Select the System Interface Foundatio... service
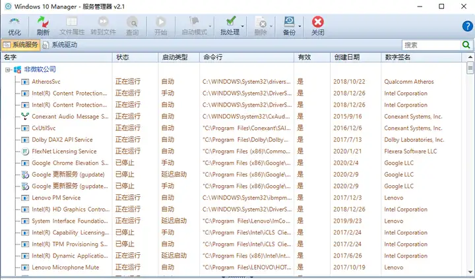The height and width of the screenshot is (280, 475). coord(70,221)
